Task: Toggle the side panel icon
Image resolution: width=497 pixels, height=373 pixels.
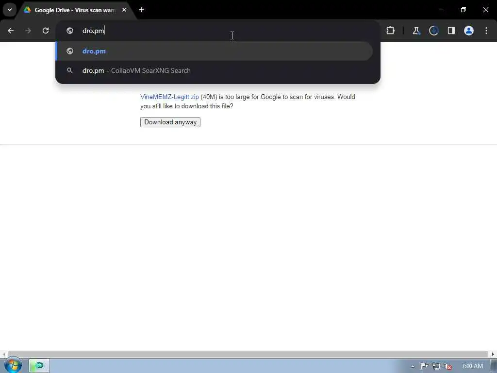Action: click(x=451, y=31)
